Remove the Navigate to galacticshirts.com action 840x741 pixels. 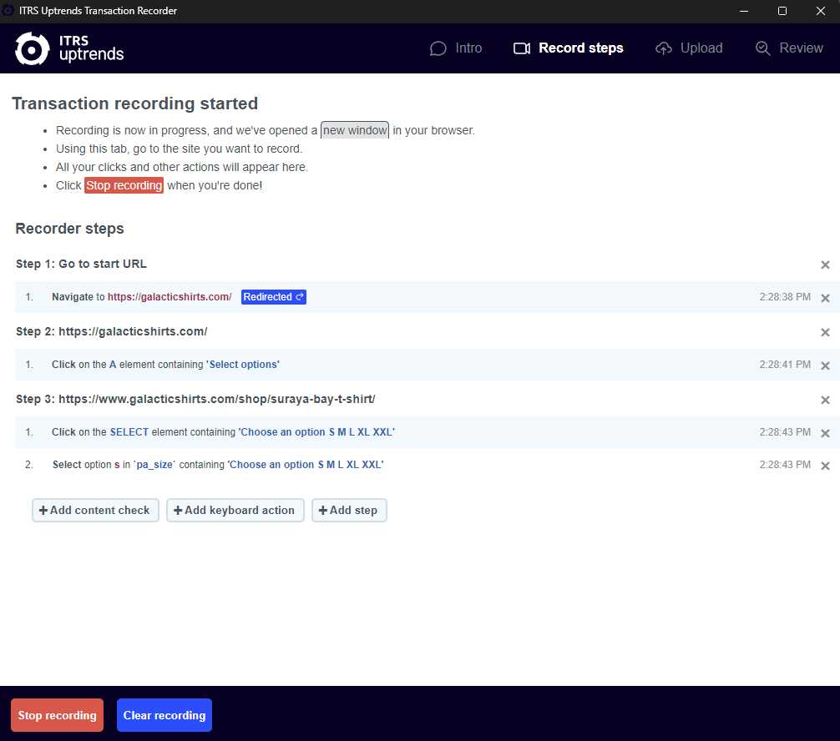click(x=825, y=298)
